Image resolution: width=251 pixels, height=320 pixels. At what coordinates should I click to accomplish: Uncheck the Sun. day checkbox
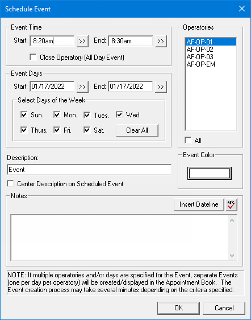(24, 114)
